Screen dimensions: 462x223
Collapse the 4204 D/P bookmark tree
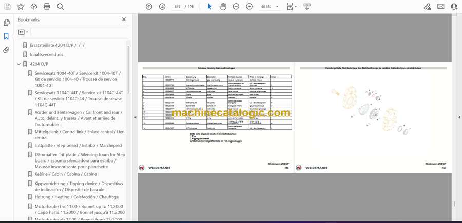tap(19, 64)
